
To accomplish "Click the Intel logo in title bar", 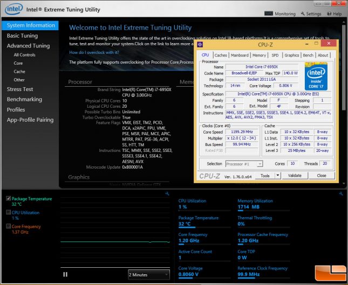I will tap(14, 9).
